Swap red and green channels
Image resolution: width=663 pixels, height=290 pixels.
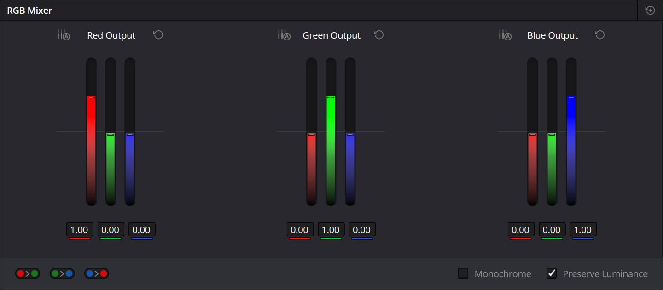pos(28,273)
